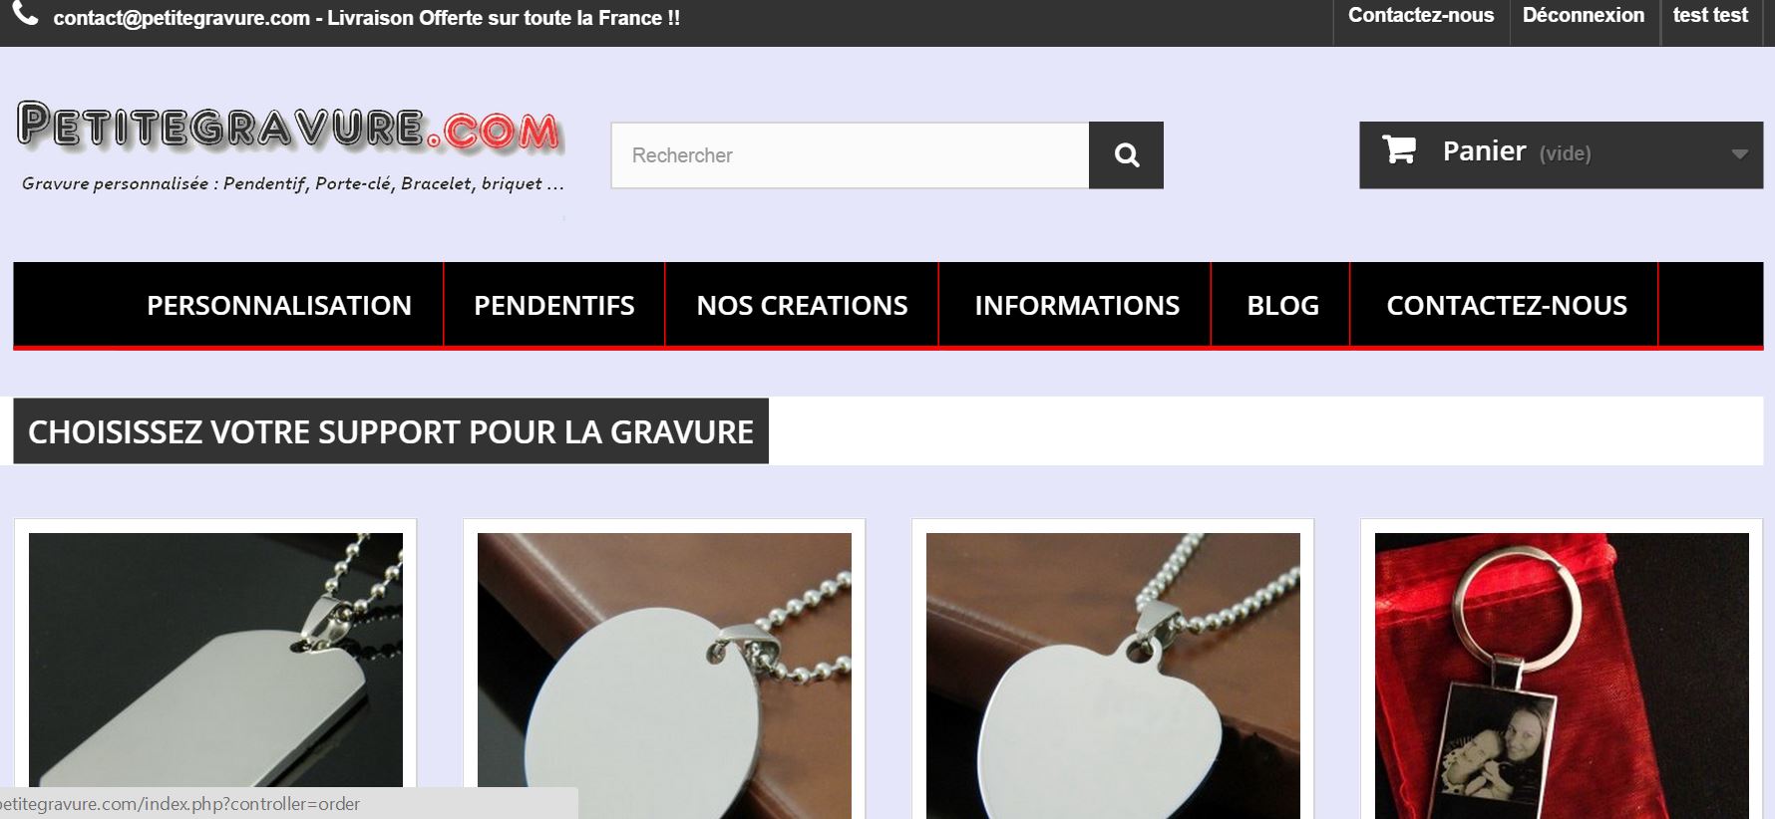
Task: Click the magnifier search button
Action: (x=1126, y=155)
